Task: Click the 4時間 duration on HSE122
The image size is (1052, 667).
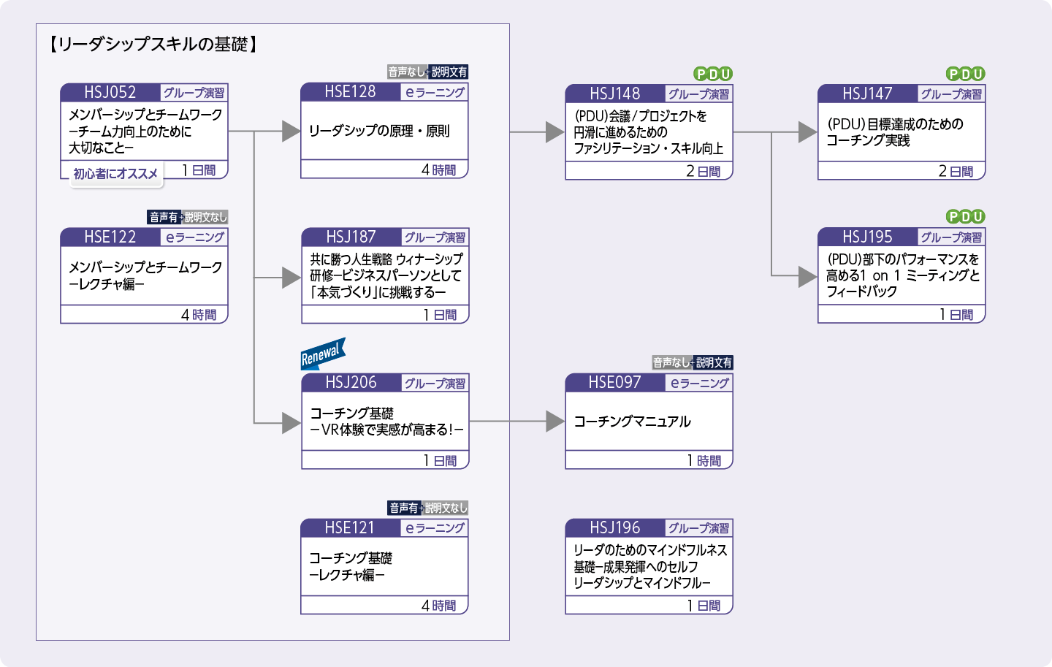Action: point(199,315)
